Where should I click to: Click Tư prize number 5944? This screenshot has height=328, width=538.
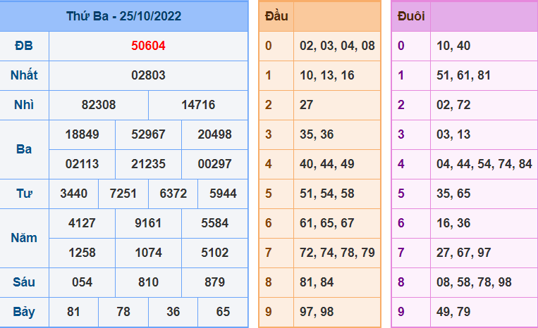tap(223, 194)
